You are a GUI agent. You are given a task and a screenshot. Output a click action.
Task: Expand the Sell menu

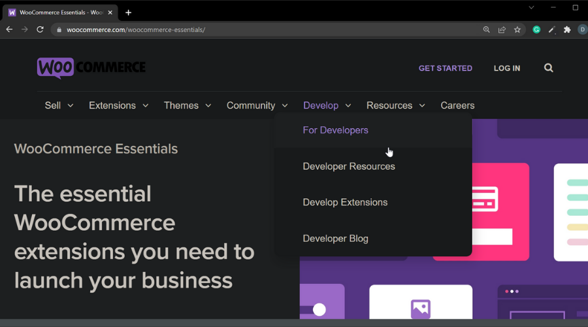coord(59,105)
